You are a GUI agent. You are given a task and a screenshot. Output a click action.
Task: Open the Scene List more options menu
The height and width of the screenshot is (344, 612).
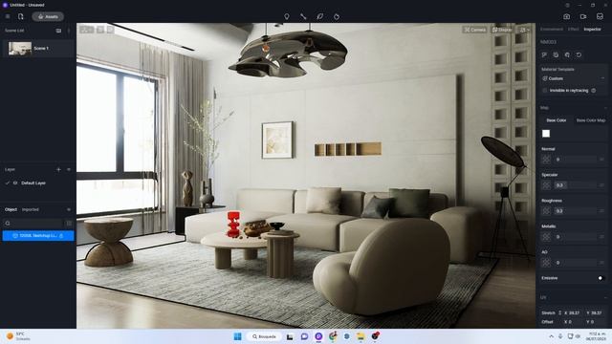pos(69,31)
